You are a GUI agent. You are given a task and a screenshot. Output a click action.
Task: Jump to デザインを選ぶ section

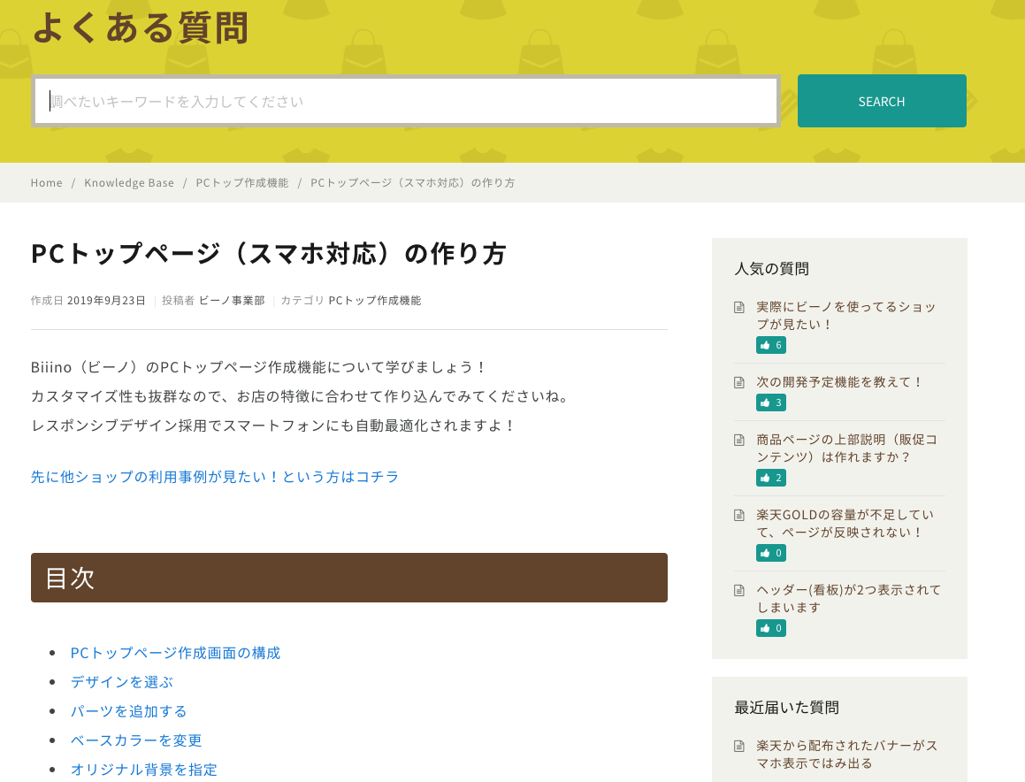[121, 682]
